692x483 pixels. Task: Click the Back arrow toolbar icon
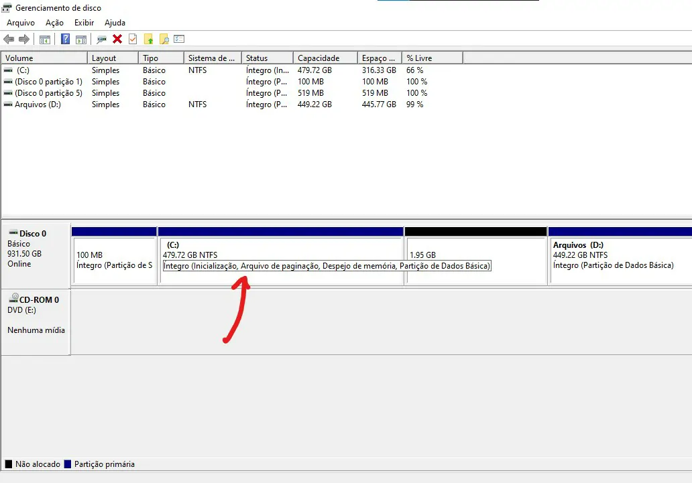tap(9, 40)
